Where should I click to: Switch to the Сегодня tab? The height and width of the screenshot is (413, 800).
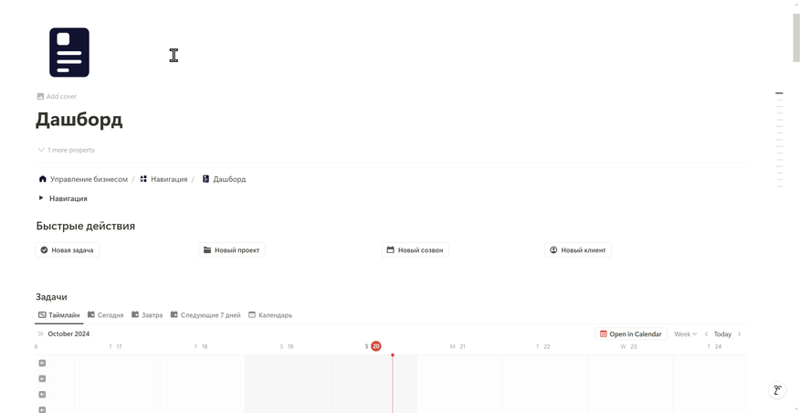click(x=106, y=315)
